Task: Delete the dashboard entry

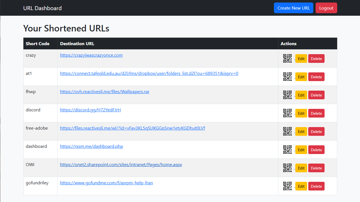Action: [x=316, y=150]
